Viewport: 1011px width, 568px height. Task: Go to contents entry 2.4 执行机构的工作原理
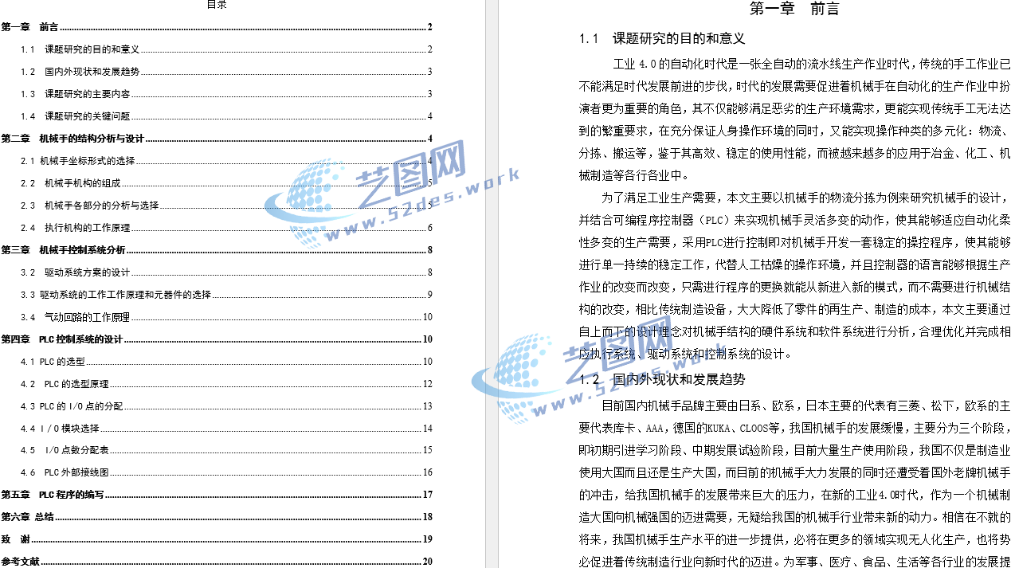[226, 228]
